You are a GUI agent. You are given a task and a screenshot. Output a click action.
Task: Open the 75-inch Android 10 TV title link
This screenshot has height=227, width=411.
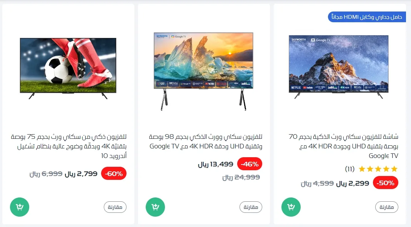(69, 146)
